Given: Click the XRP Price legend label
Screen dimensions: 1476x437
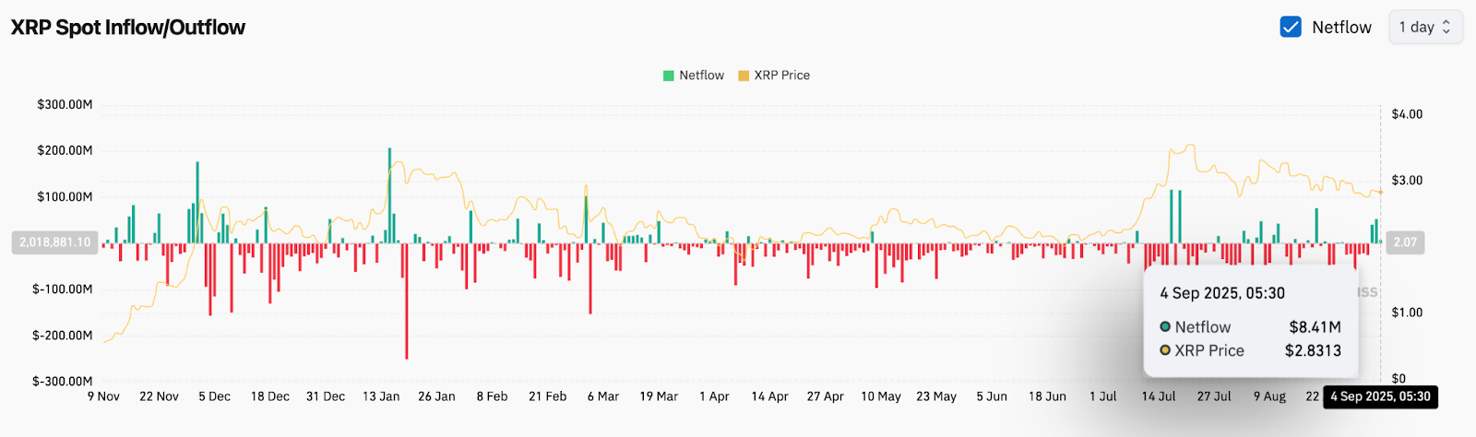Looking at the screenshot, I should pos(782,76).
